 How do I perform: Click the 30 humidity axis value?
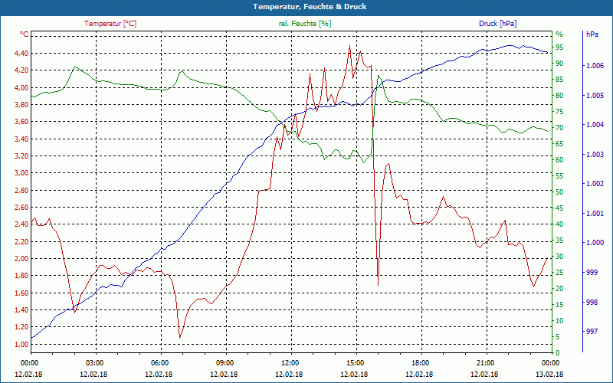click(559, 257)
